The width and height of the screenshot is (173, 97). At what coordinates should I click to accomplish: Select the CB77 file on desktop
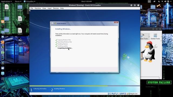tap(20, 19)
